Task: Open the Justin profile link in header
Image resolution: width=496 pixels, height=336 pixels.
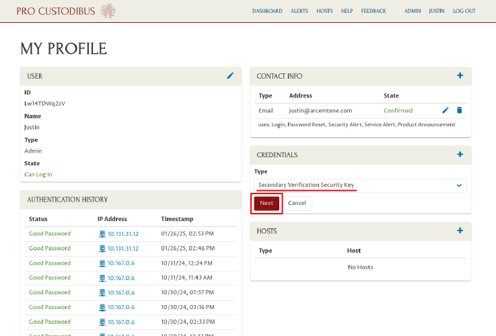Action: pyautogui.click(x=437, y=11)
